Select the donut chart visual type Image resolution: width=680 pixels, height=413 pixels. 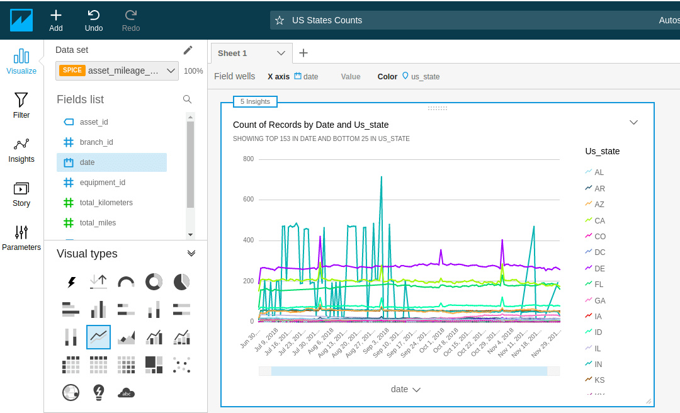(154, 282)
